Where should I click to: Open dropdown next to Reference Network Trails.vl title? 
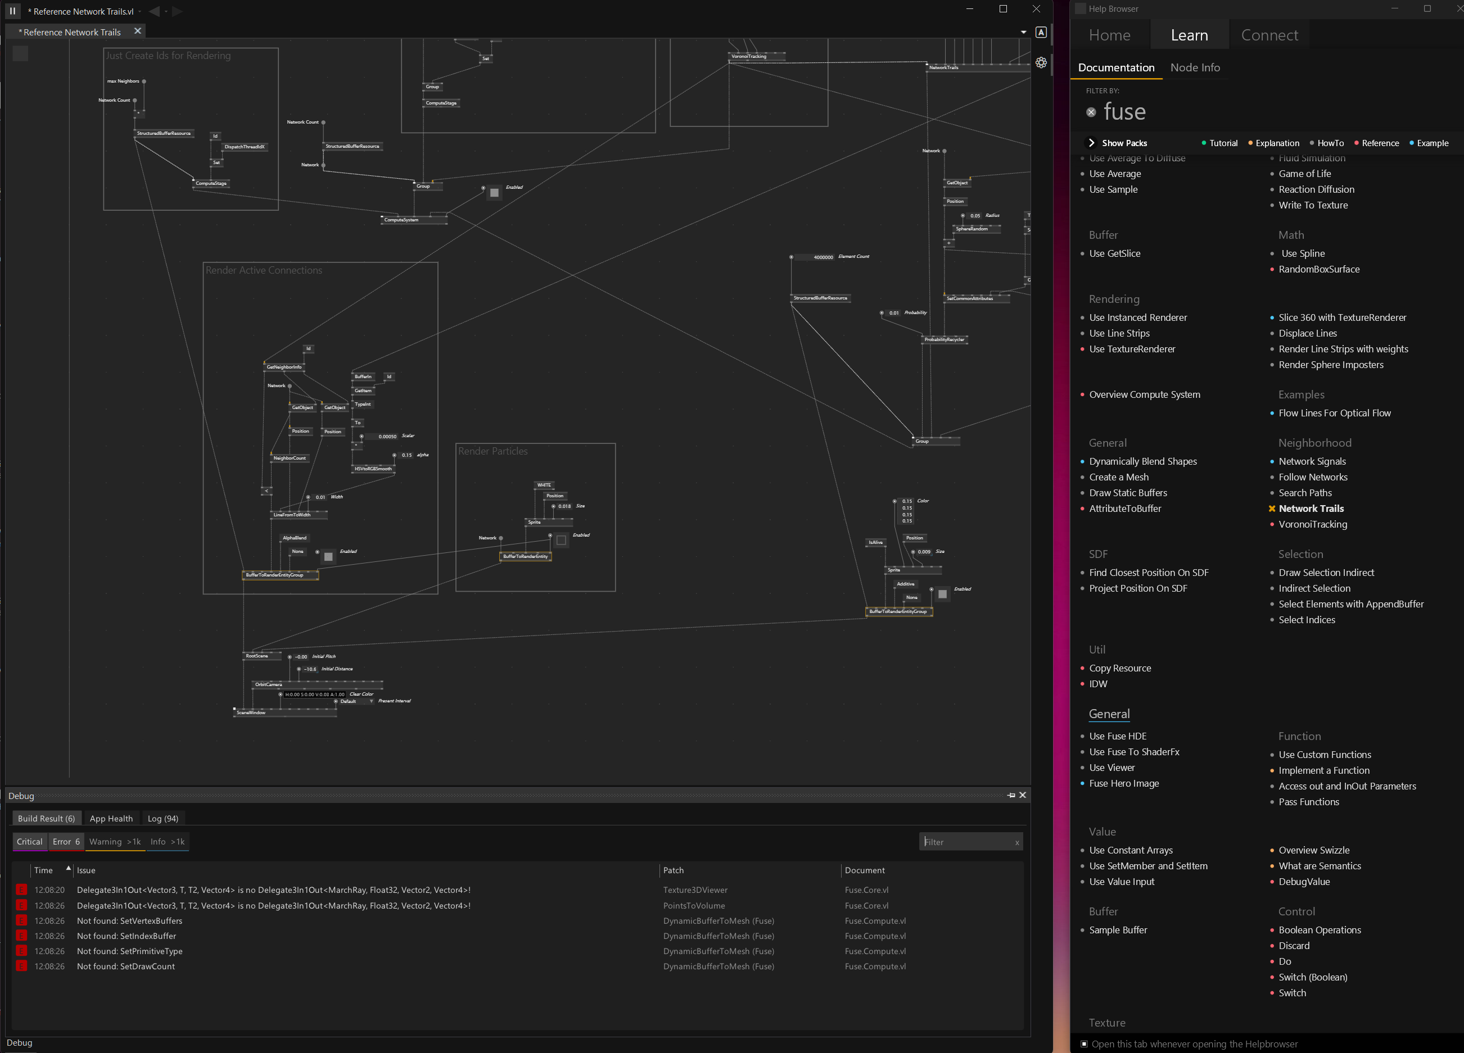tap(139, 12)
